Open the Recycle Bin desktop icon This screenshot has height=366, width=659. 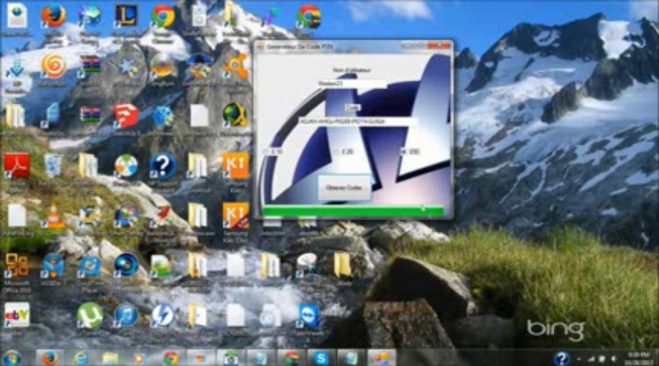(x=53, y=165)
